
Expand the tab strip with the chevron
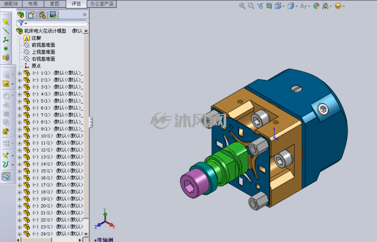click(85, 15)
